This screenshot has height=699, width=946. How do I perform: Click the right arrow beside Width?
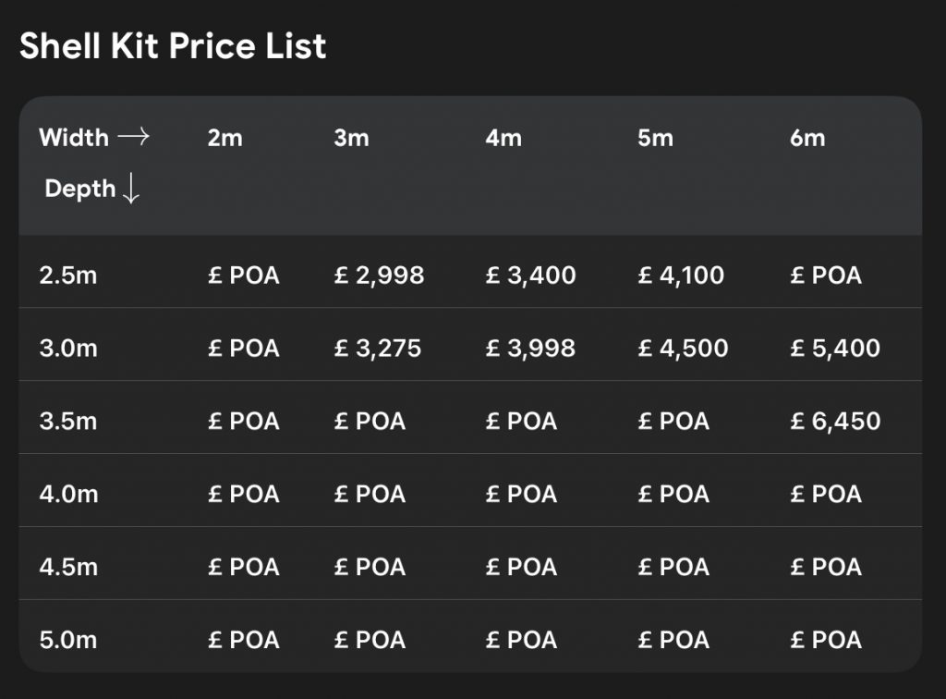click(x=133, y=138)
